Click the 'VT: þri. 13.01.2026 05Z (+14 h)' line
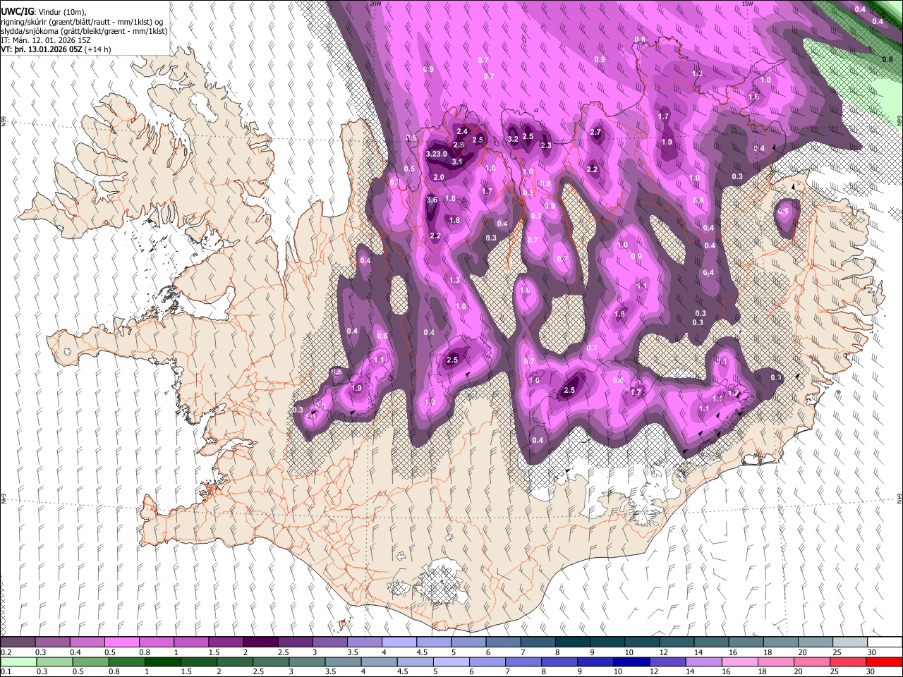Image resolution: width=903 pixels, height=677 pixels. tap(56, 50)
